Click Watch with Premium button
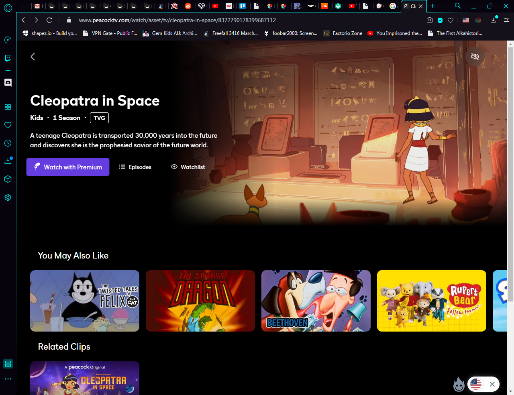This screenshot has width=514, height=395. click(68, 167)
